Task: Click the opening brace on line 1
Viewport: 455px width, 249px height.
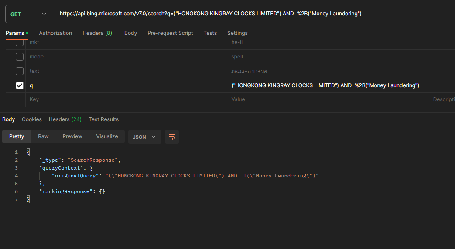Action: pos(28,152)
